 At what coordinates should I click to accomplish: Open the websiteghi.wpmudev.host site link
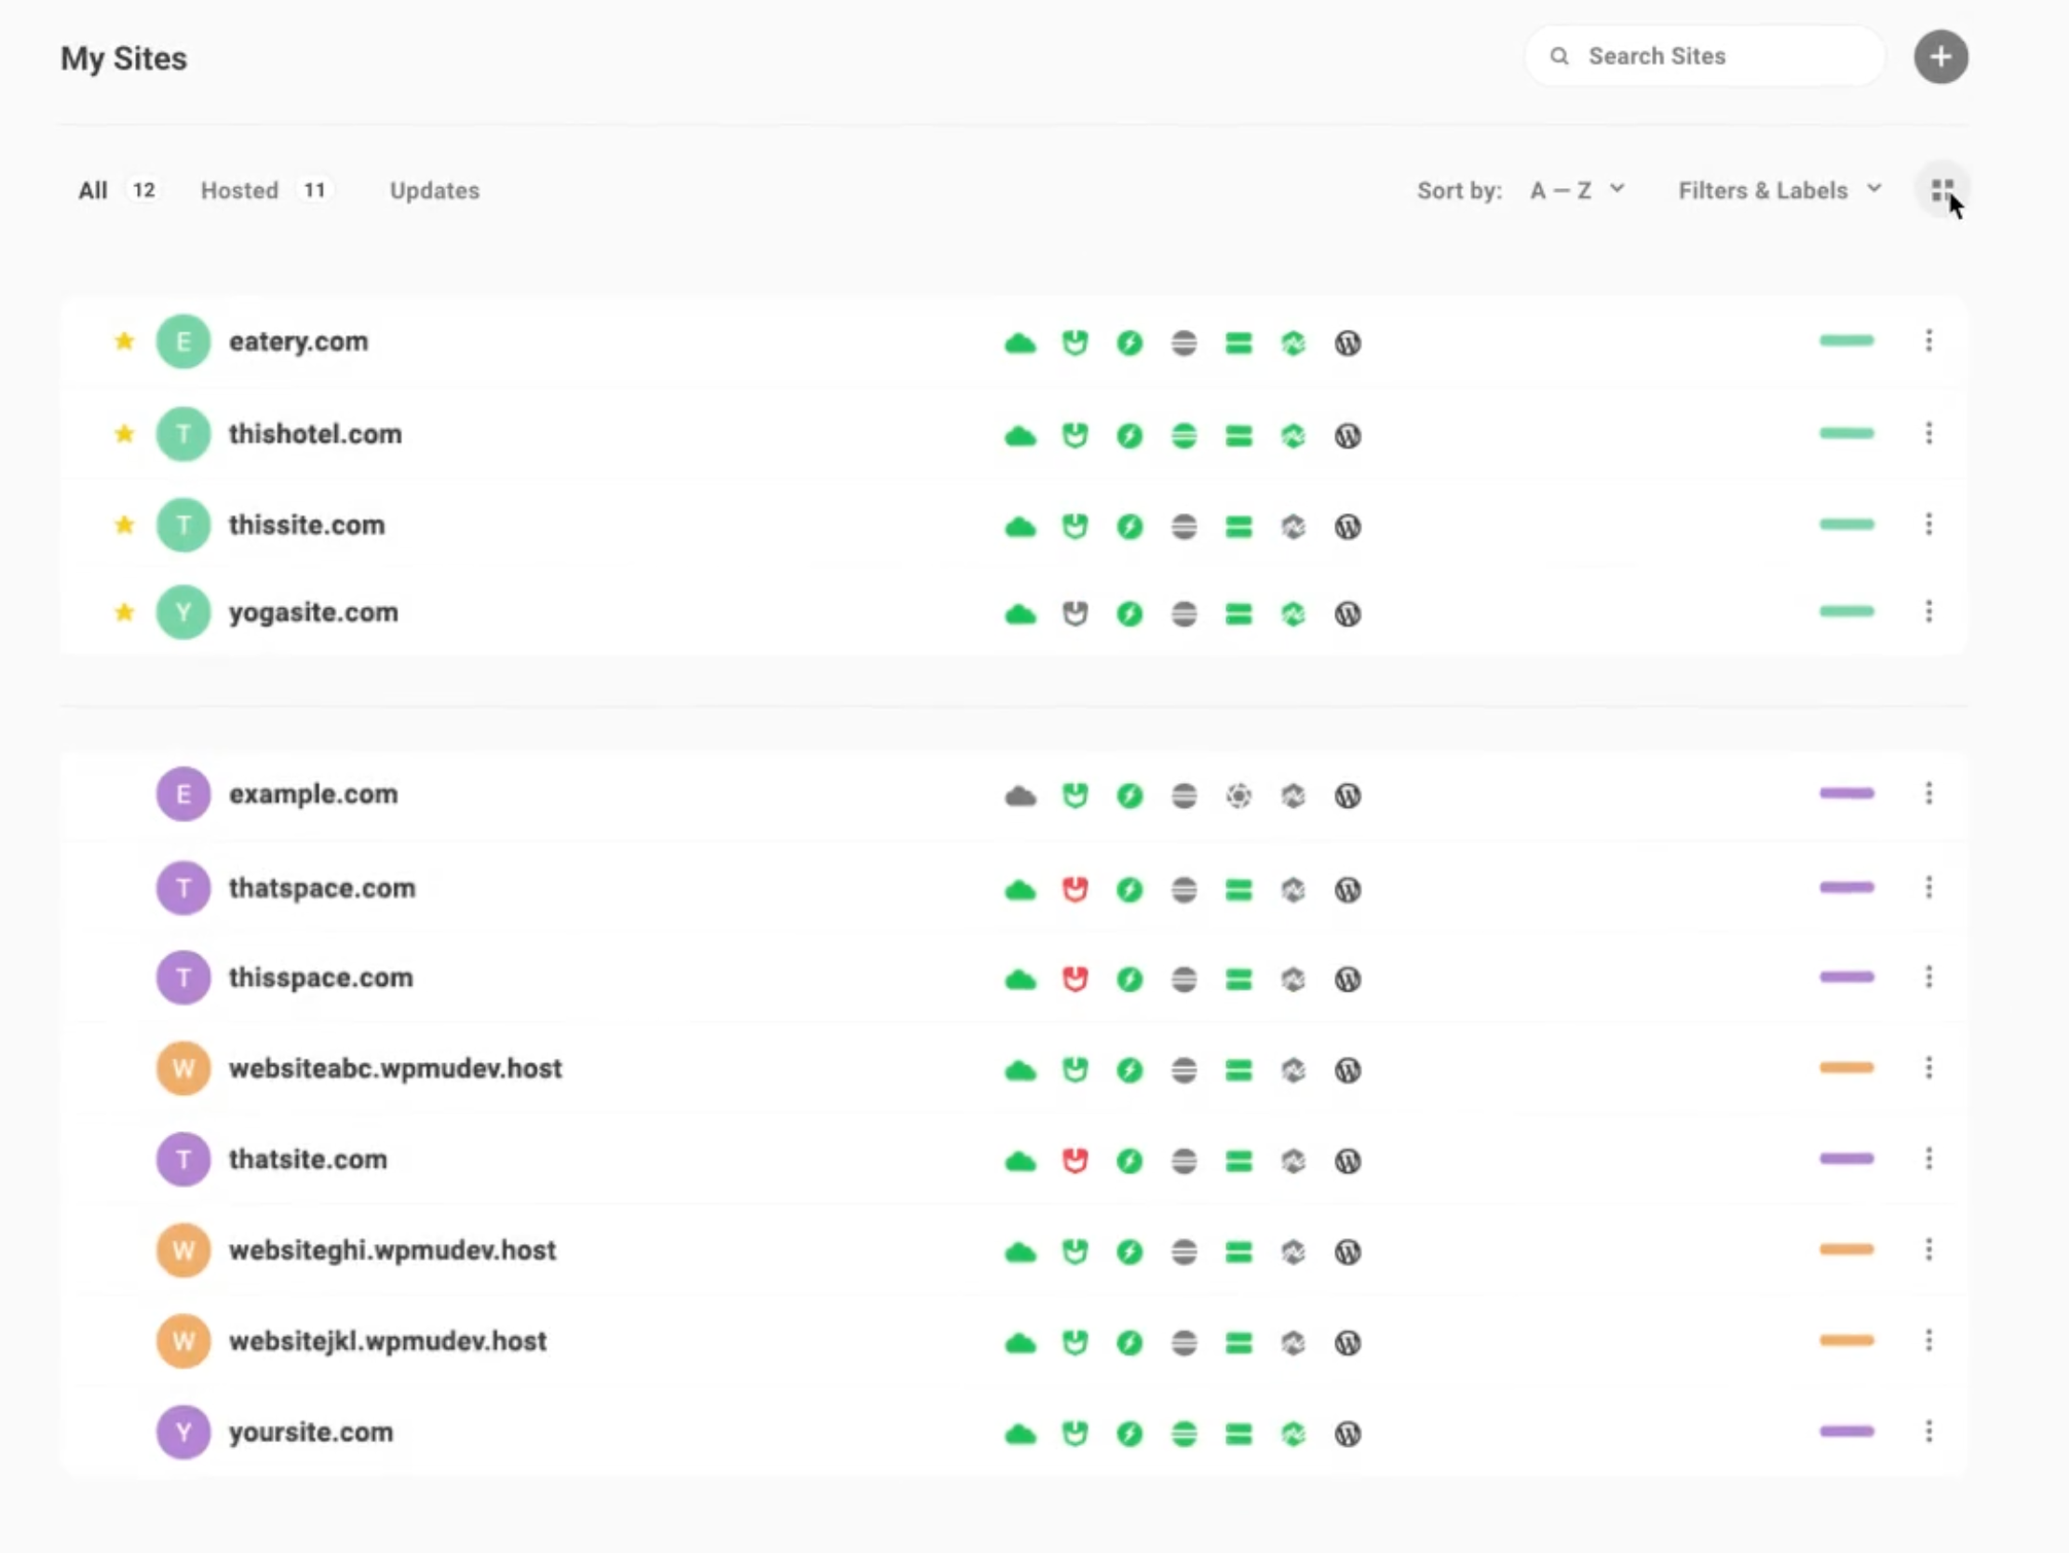(392, 1250)
